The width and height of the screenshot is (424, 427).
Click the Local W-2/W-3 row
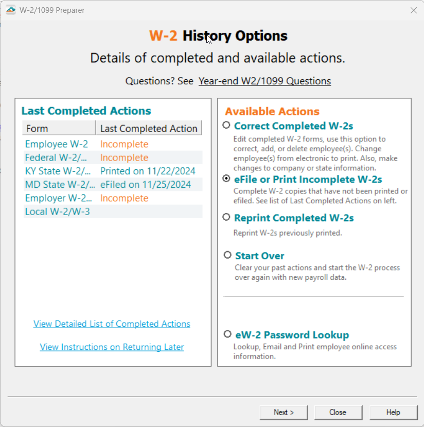tap(58, 211)
